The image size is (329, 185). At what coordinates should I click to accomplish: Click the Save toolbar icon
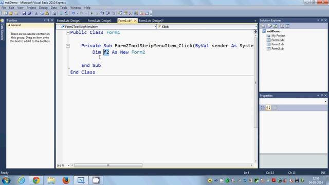click(x=24, y=13)
